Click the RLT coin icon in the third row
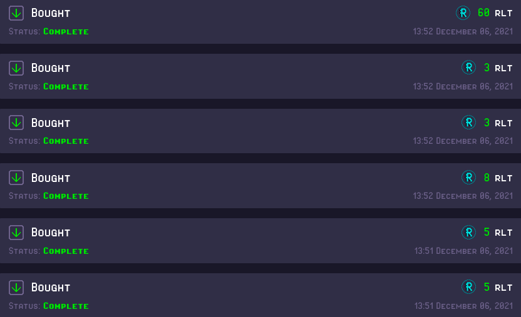 coord(468,123)
